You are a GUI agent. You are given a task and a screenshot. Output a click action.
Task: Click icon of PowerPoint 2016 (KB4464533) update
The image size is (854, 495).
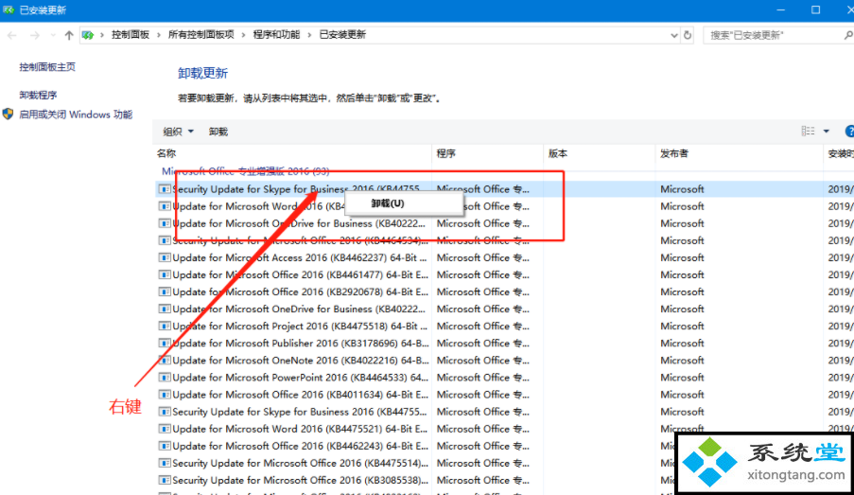(x=164, y=378)
